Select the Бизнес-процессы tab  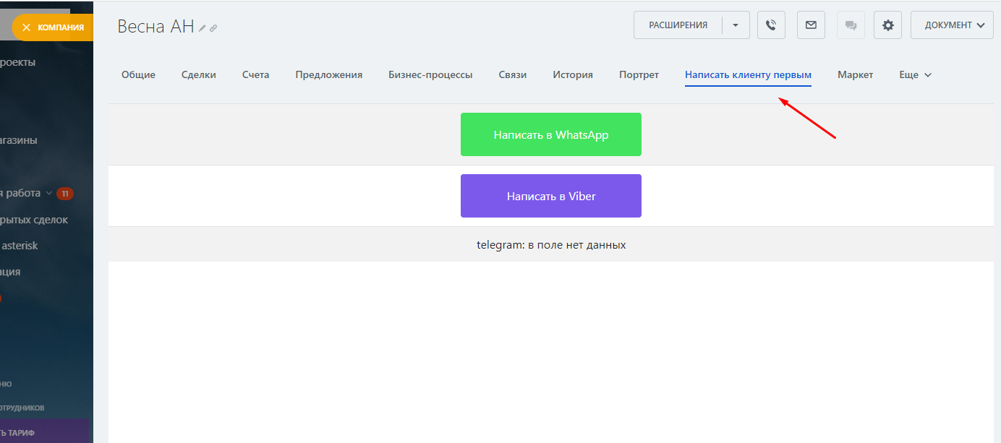(430, 74)
